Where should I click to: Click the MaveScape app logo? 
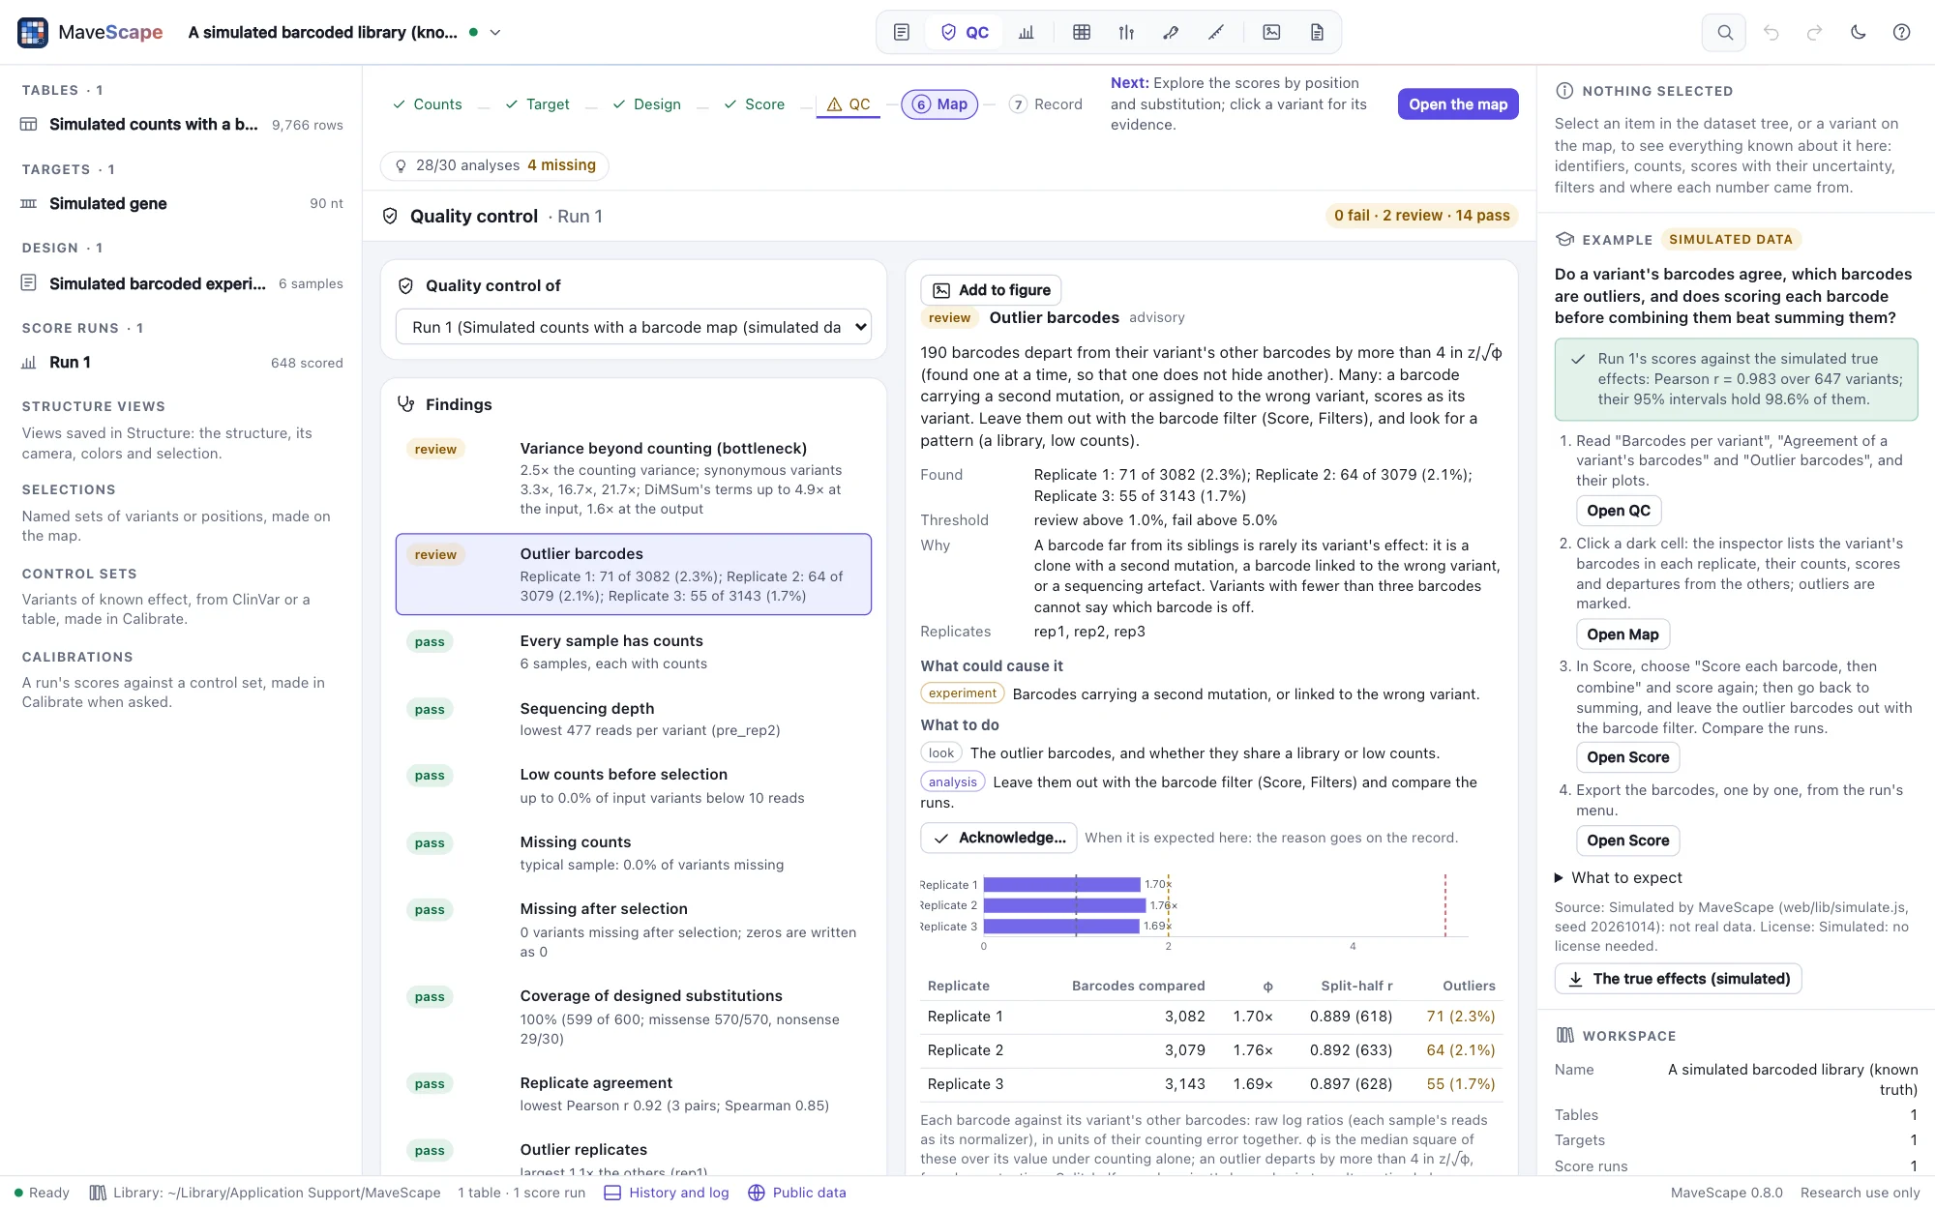click(x=33, y=32)
